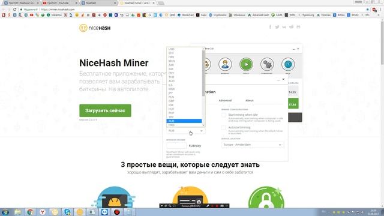Open a new browser tab
This screenshot has height=216, width=384.
pos(161,3)
